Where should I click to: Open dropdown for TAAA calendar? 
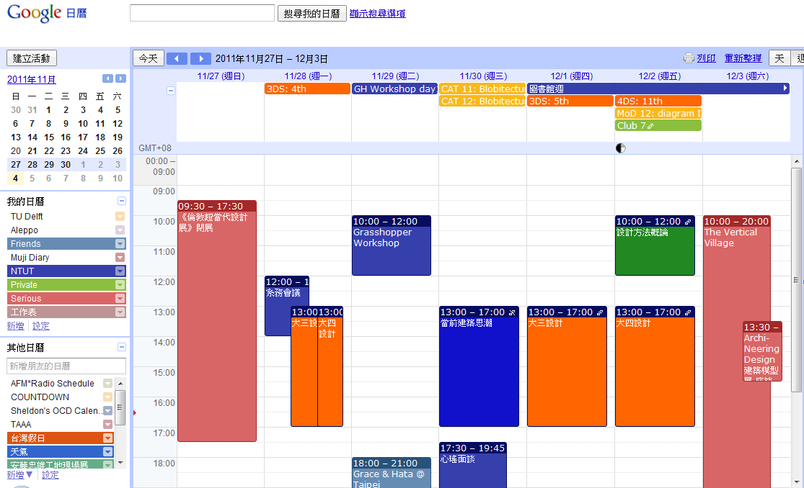(x=107, y=424)
